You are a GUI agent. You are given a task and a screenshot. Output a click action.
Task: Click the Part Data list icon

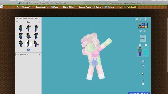pos(18,55)
